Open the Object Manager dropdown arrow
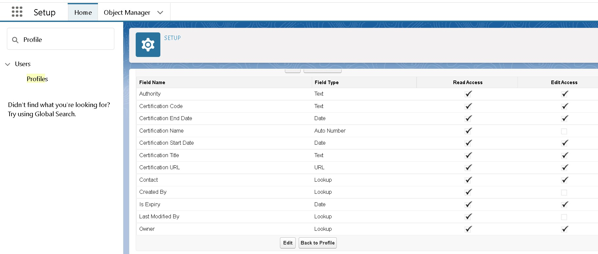This screenshot has height=254, width=598. tap(160, 12)
